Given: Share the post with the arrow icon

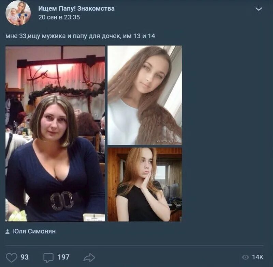Looking at the screenshot, I should tap(89, 257).
